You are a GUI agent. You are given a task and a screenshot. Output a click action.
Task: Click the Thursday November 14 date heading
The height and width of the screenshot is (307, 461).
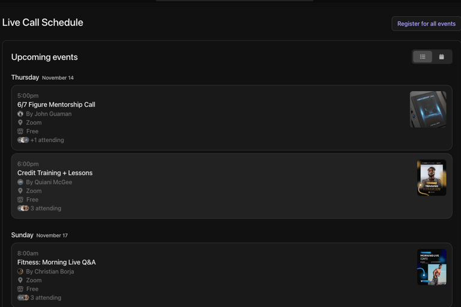click(43, 77)
